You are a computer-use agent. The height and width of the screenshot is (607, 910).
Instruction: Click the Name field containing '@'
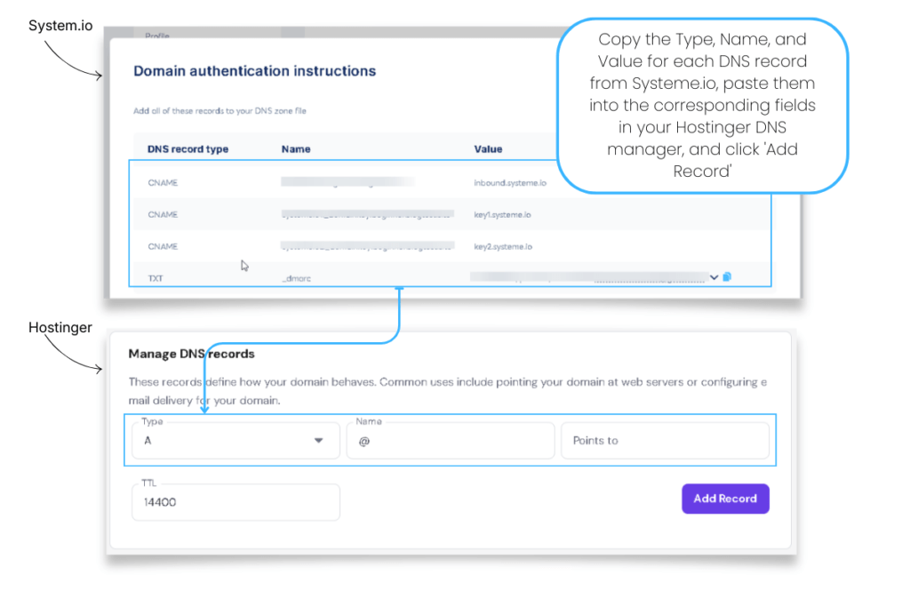(449, 440)
